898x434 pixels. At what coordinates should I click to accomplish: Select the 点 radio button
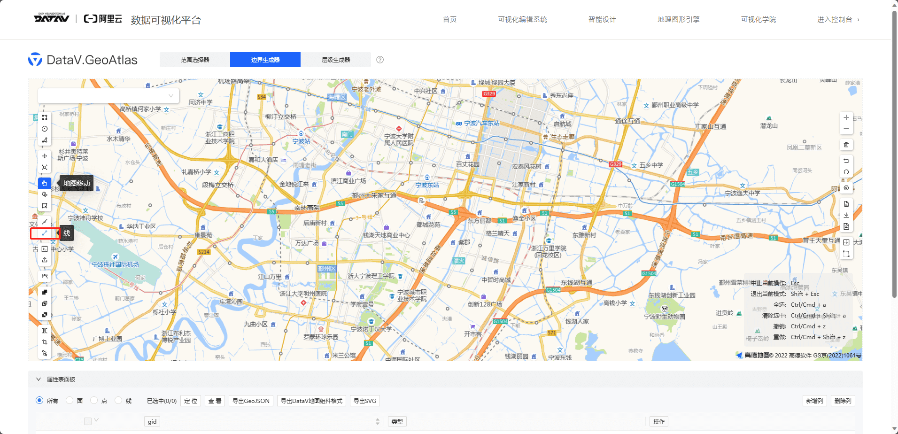coord(94,400)
